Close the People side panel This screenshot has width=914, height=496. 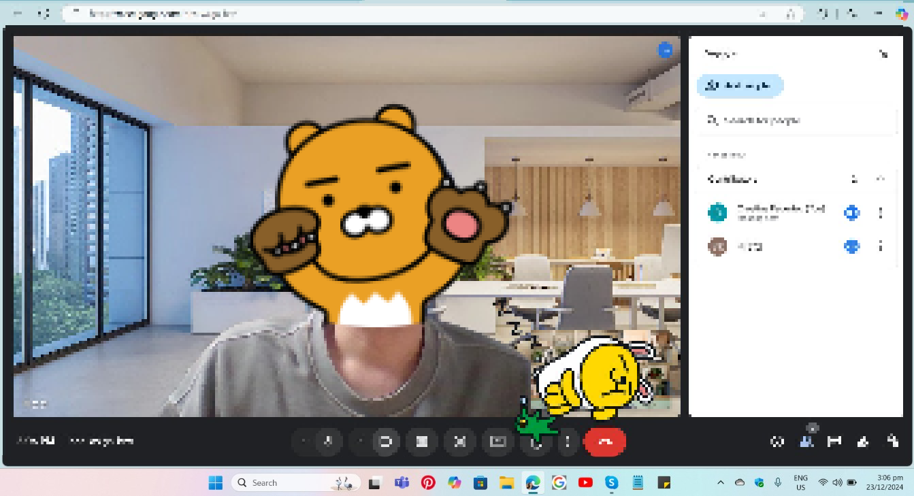(883, 54)
